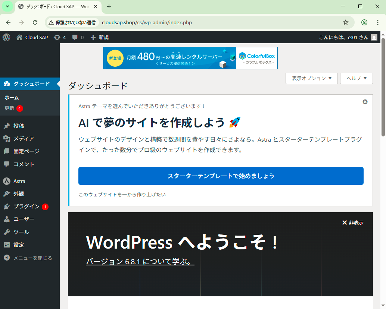This screenshot has height=309, width=386.
Task: Click the 固定ページ pages icon
Action: pos(7,151)
